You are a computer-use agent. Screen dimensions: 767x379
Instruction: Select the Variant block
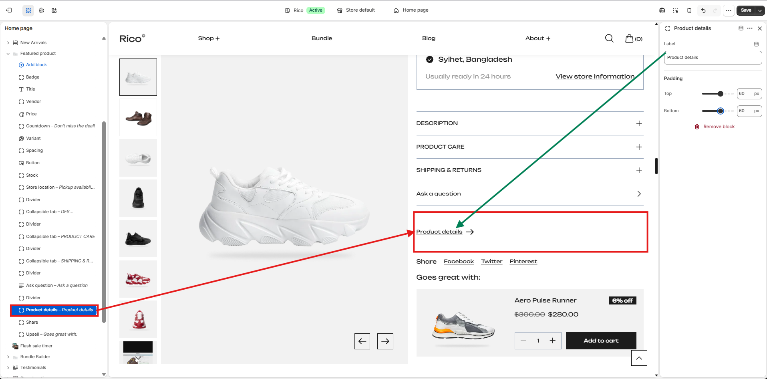pos(33,139)
